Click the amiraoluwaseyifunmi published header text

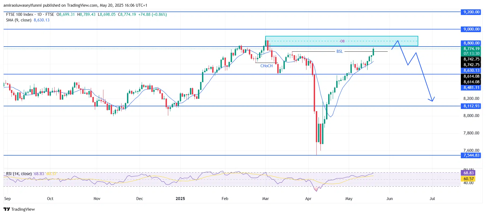[x=75, y=5]
